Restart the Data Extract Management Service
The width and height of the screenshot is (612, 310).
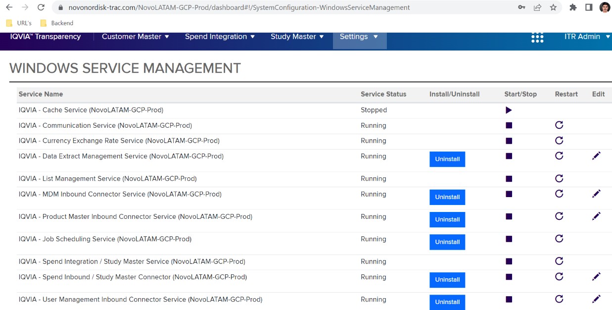point(559,155)
